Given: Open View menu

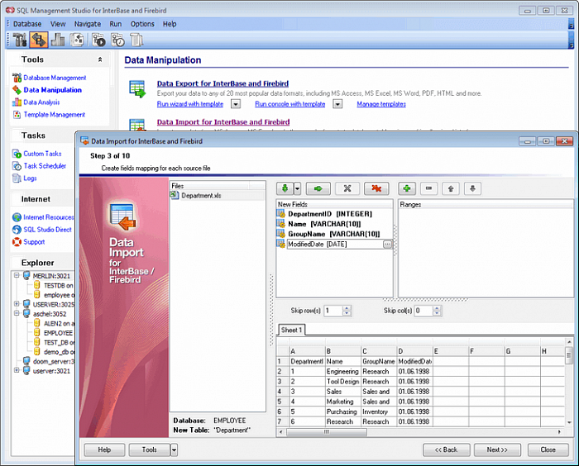Looking at the screenshot, I should [x=58, y=24].
